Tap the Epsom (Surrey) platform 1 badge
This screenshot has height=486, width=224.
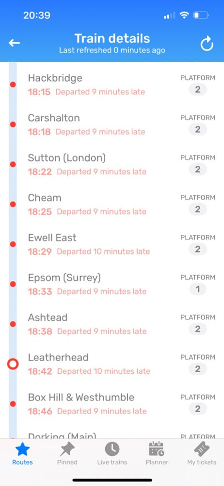tap(198, 289)
